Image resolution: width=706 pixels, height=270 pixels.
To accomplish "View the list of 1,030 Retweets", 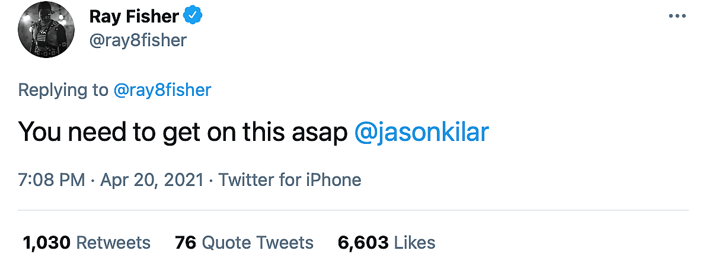I will pos(87,242).
